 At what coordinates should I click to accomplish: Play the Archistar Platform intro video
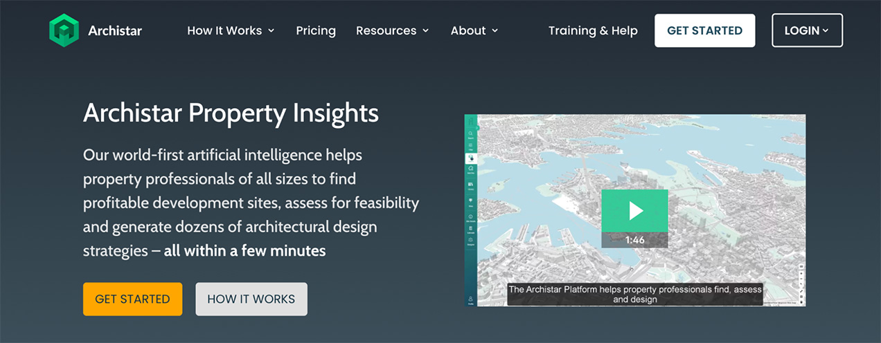coord(634,211)
